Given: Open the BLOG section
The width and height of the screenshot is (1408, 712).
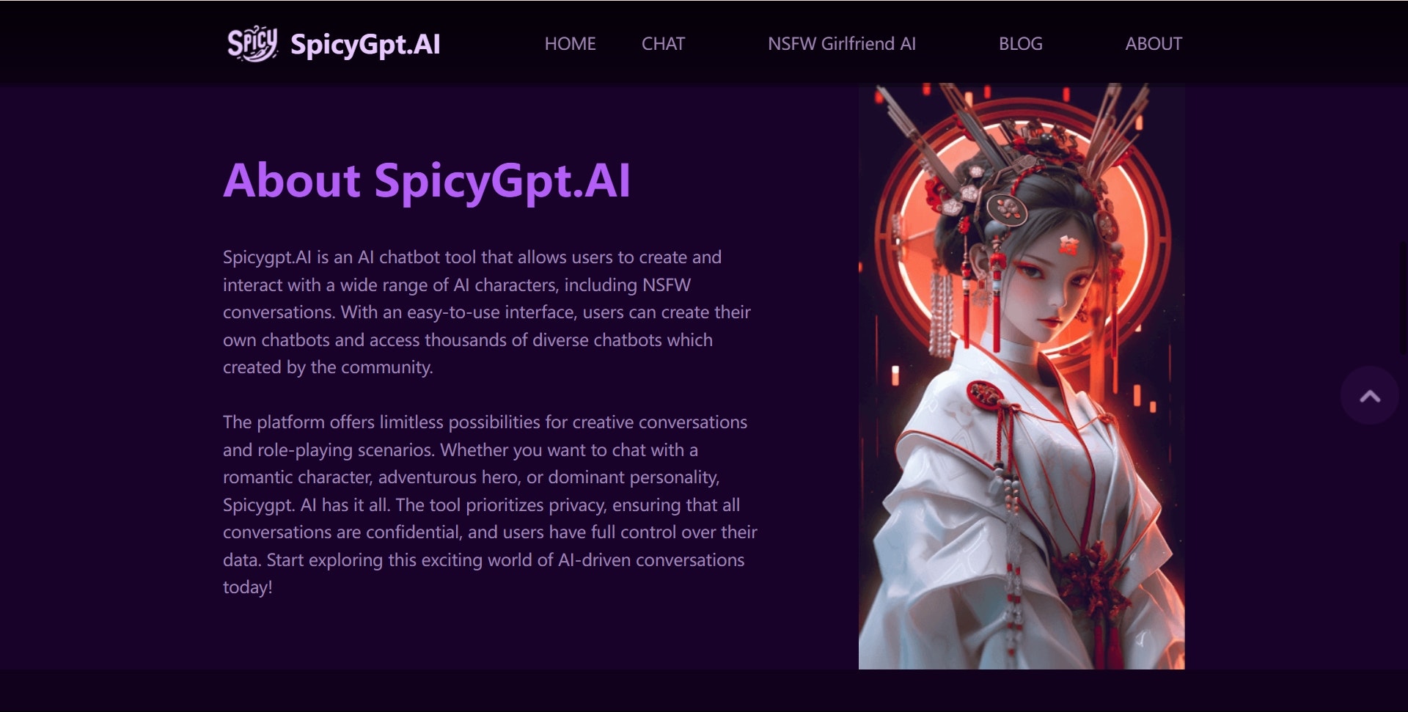Looking at the screenshot, I should coord(1020,44).
